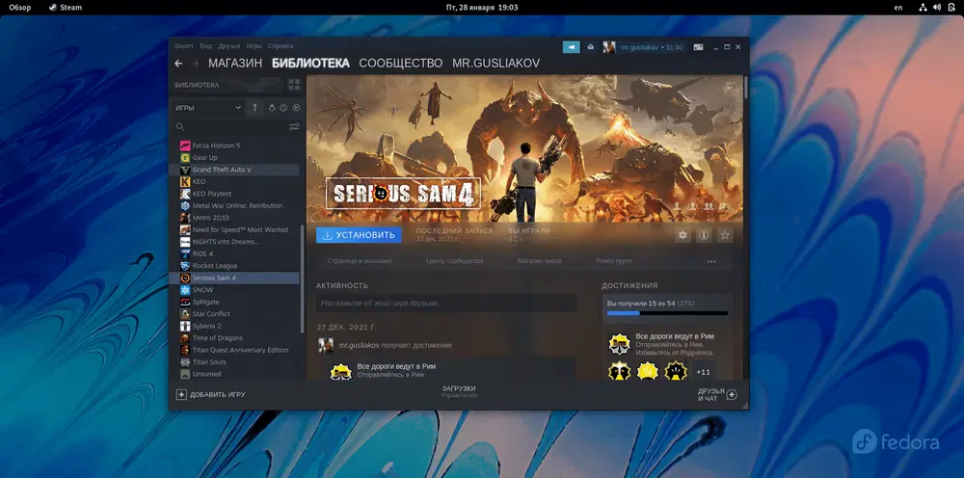Toggle sort by recent activity clock icon
The width and height of the screenshot is (964, 478).
283,107
